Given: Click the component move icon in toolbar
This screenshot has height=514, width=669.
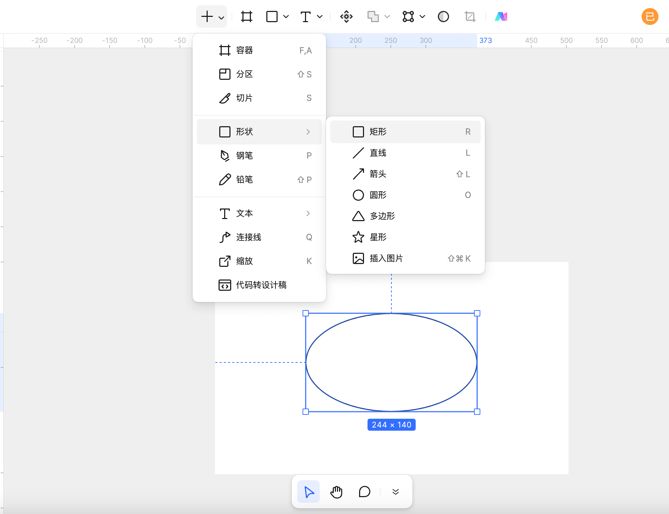Looking at the screenshot, I should coord(346,17).
